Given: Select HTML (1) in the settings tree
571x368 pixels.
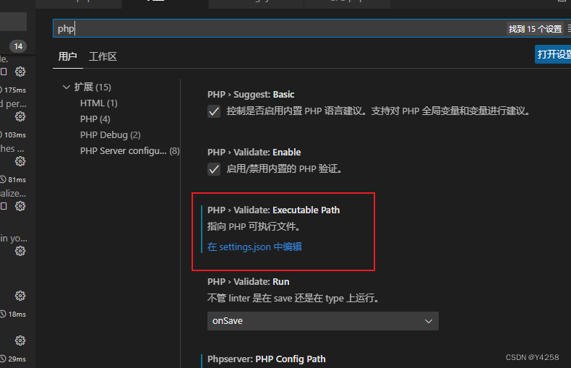Looking at the screenshot, I should point(99,103).
